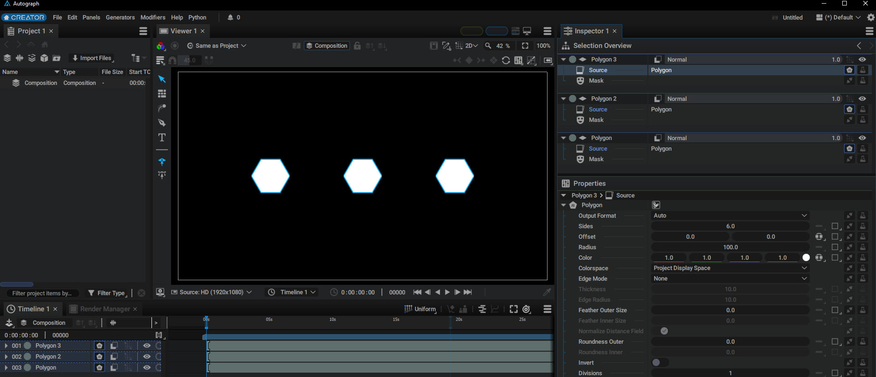876x377 pixels.
Task: Collapse the Polygon 3 layer in Inspector
Action: point(563,59)
